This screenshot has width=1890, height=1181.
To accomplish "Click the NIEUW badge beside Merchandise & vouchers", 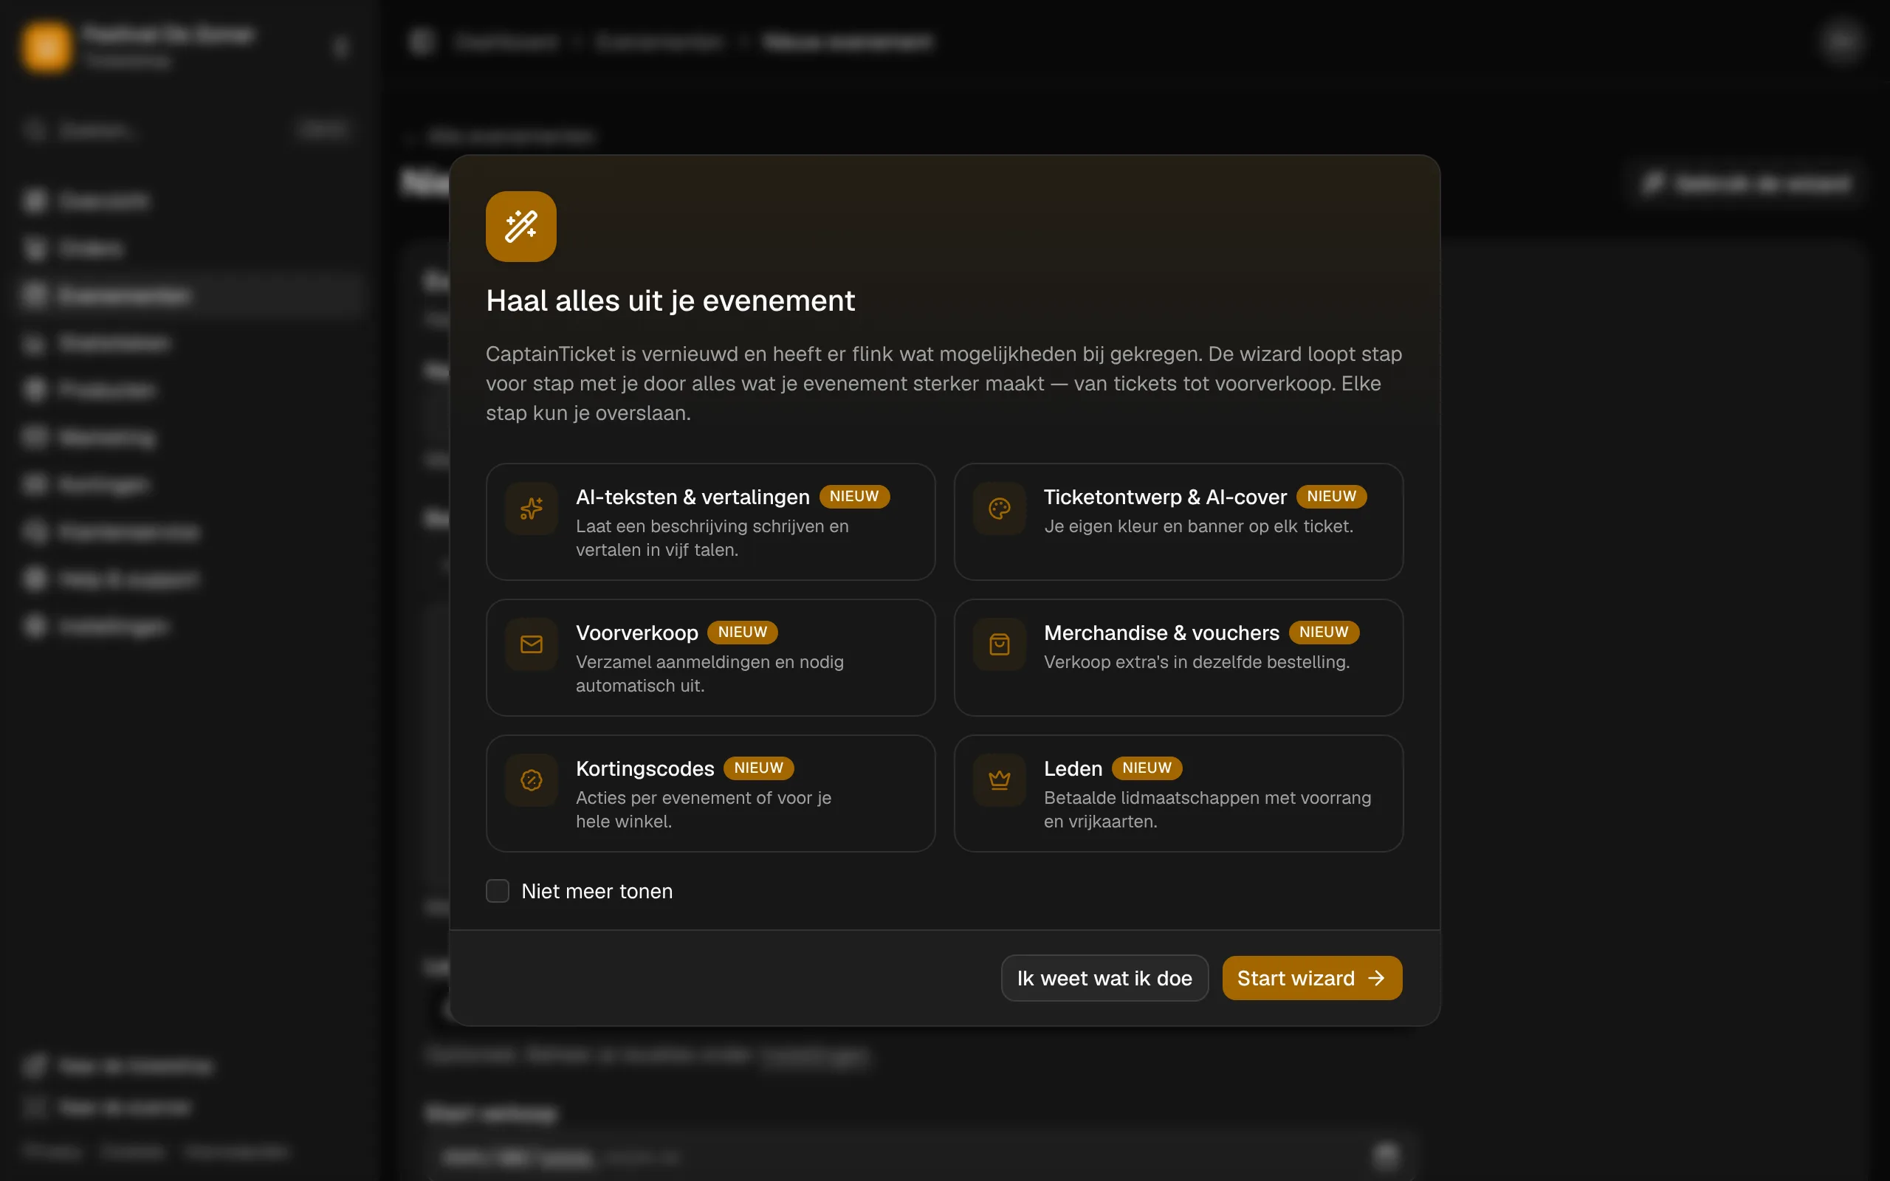I will (x=1324, y=633).
